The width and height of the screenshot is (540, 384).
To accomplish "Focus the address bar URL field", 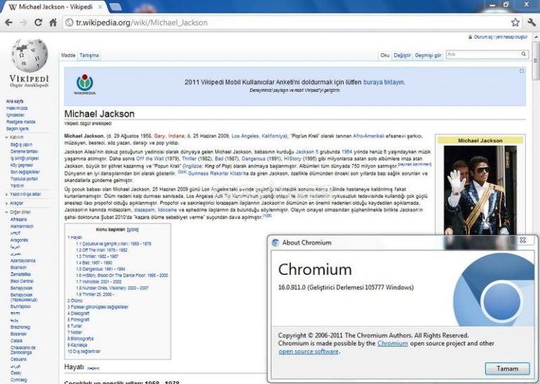I will [289, 22].
